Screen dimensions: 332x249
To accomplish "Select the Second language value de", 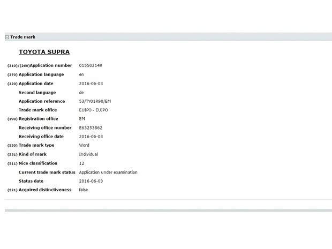I will pyautogui.click(x=81, y=93).
